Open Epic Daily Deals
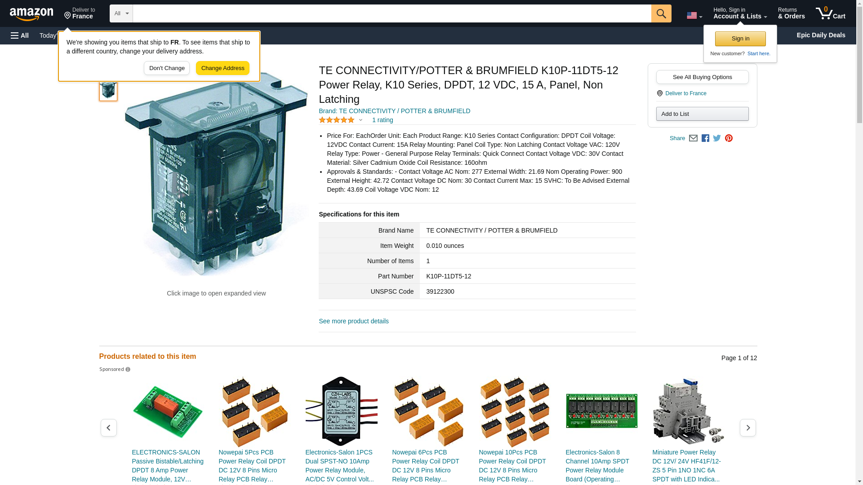The height and width of the screenshot is (485, 863). [x=820, y=35]
